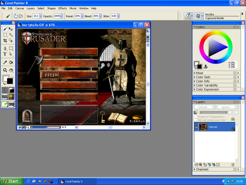Viewport: 246px width, 185px height.
Task: Open the Gradient selector in toolbox
Action: click(x=12, y=90)
